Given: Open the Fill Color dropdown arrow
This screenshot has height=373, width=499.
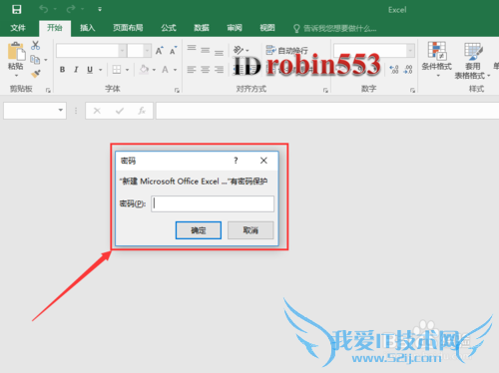Looking at the screenshot, I should [154, 70].
